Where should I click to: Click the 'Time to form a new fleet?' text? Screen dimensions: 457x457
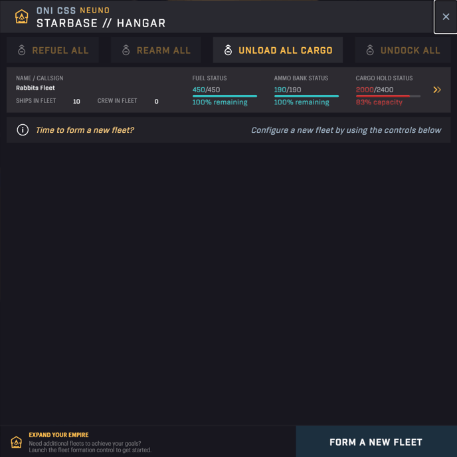pos(85,130)
